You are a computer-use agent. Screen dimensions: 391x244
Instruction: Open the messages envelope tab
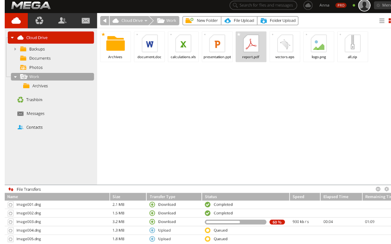pyautogui.click(x=86, y=21)
